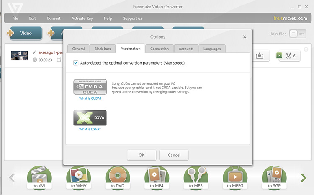Pick the to MP4 conversion icon
Viewport: 314px width, 195px height.
[x=157, y=177]
